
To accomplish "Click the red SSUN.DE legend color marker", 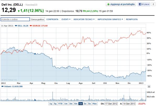I will coord(31,26).
